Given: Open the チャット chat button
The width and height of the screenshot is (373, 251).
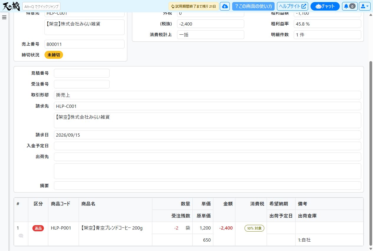Looking at the screenshot, I should [x=325, y=6].
